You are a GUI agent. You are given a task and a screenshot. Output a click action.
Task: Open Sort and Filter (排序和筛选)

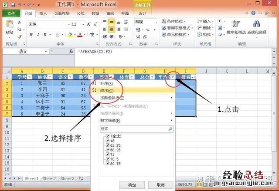tap(236, 28)
